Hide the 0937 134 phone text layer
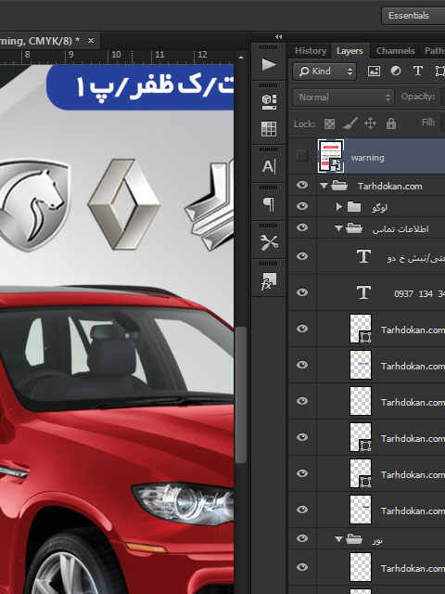Screen dimensions: 445x594 (302, 292)
